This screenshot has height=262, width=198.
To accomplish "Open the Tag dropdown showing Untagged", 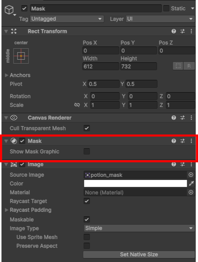I will pos(67,19).
